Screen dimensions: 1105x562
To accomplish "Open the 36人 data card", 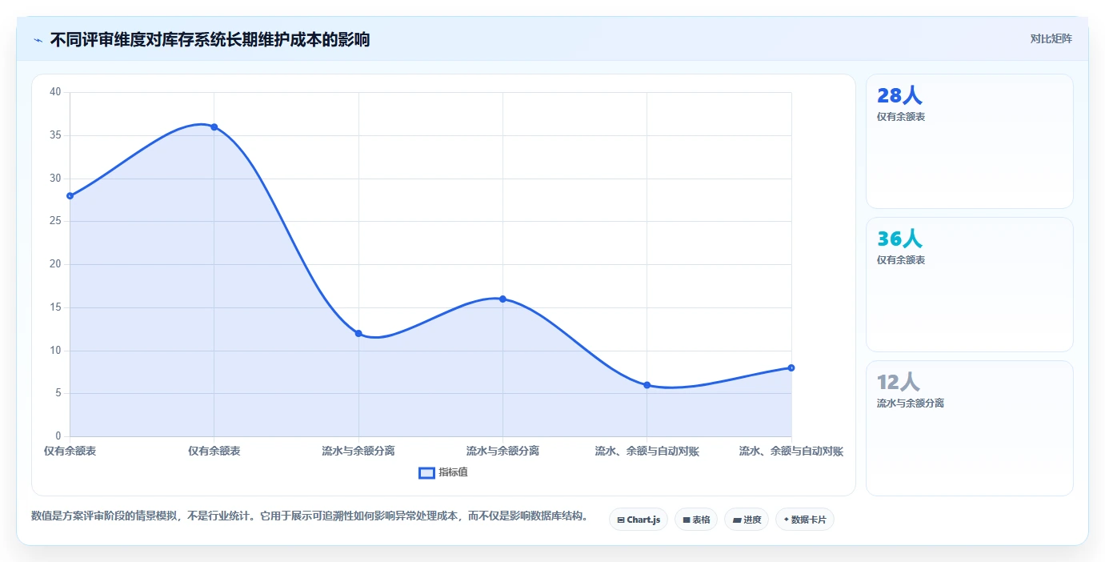I will 969,284.
